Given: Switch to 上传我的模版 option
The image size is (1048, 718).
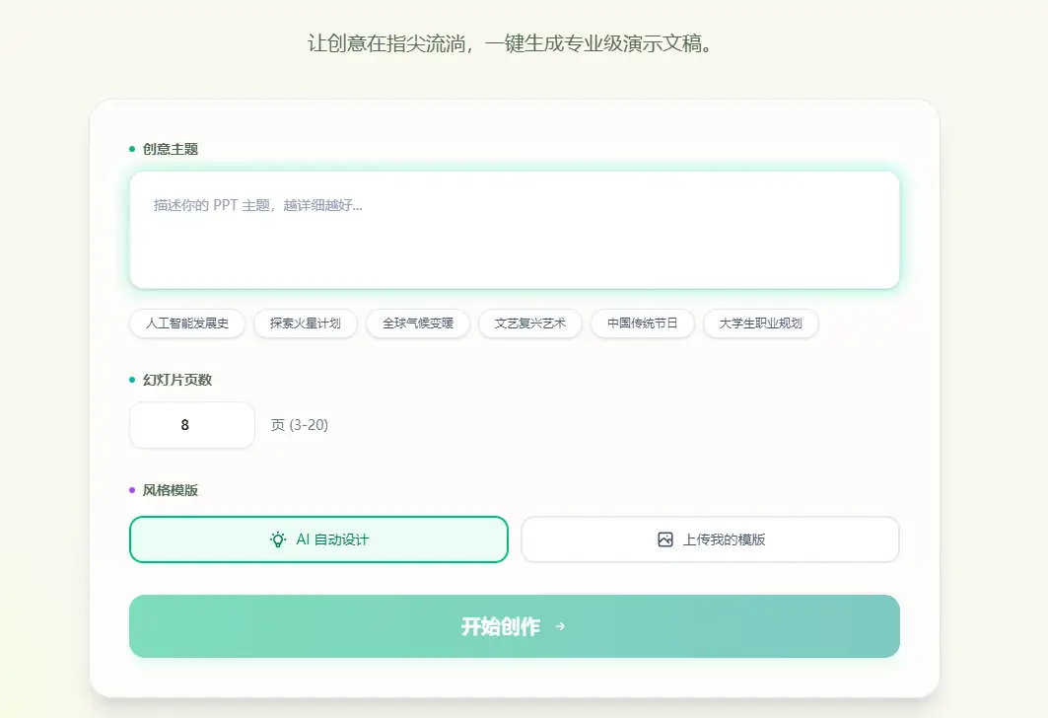Looking at the screenshot, I should 710,539.
